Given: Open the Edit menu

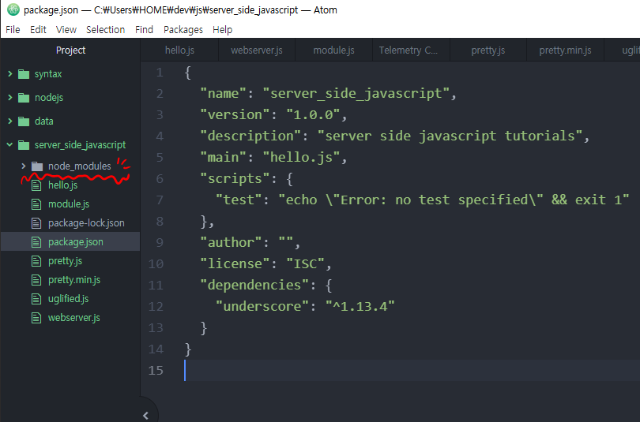Looking at the screenshot, I should pos(38,30).
